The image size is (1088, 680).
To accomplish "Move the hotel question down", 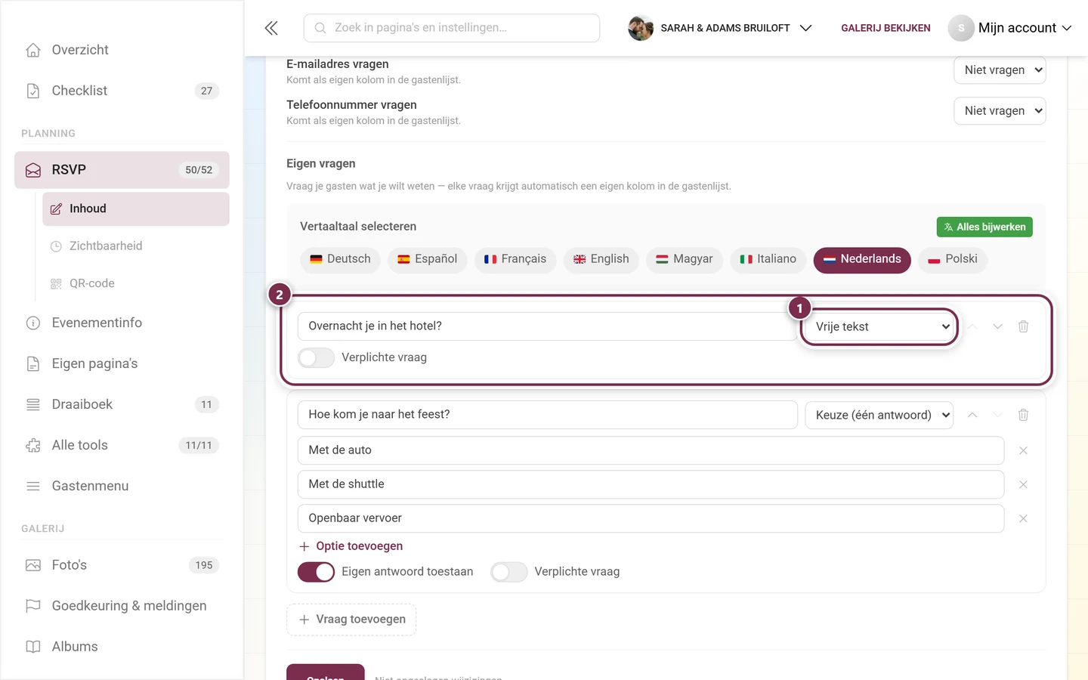I will (997, 326).
